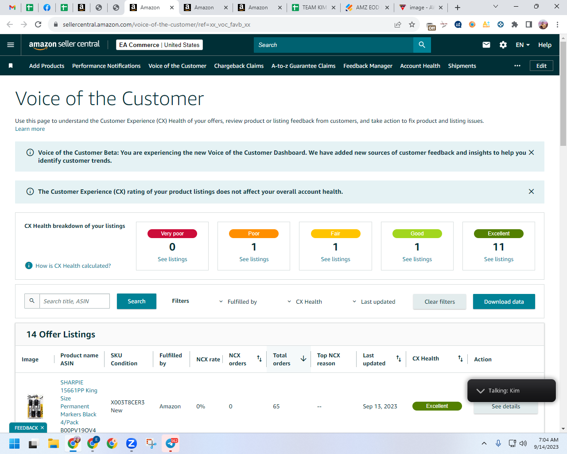Open File Explorer from the taskbar
This screenshot has height=454, width=567.
(x=54, y=443)
